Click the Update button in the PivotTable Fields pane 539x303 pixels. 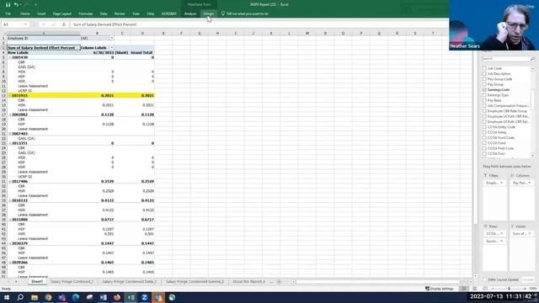[528, 280]
